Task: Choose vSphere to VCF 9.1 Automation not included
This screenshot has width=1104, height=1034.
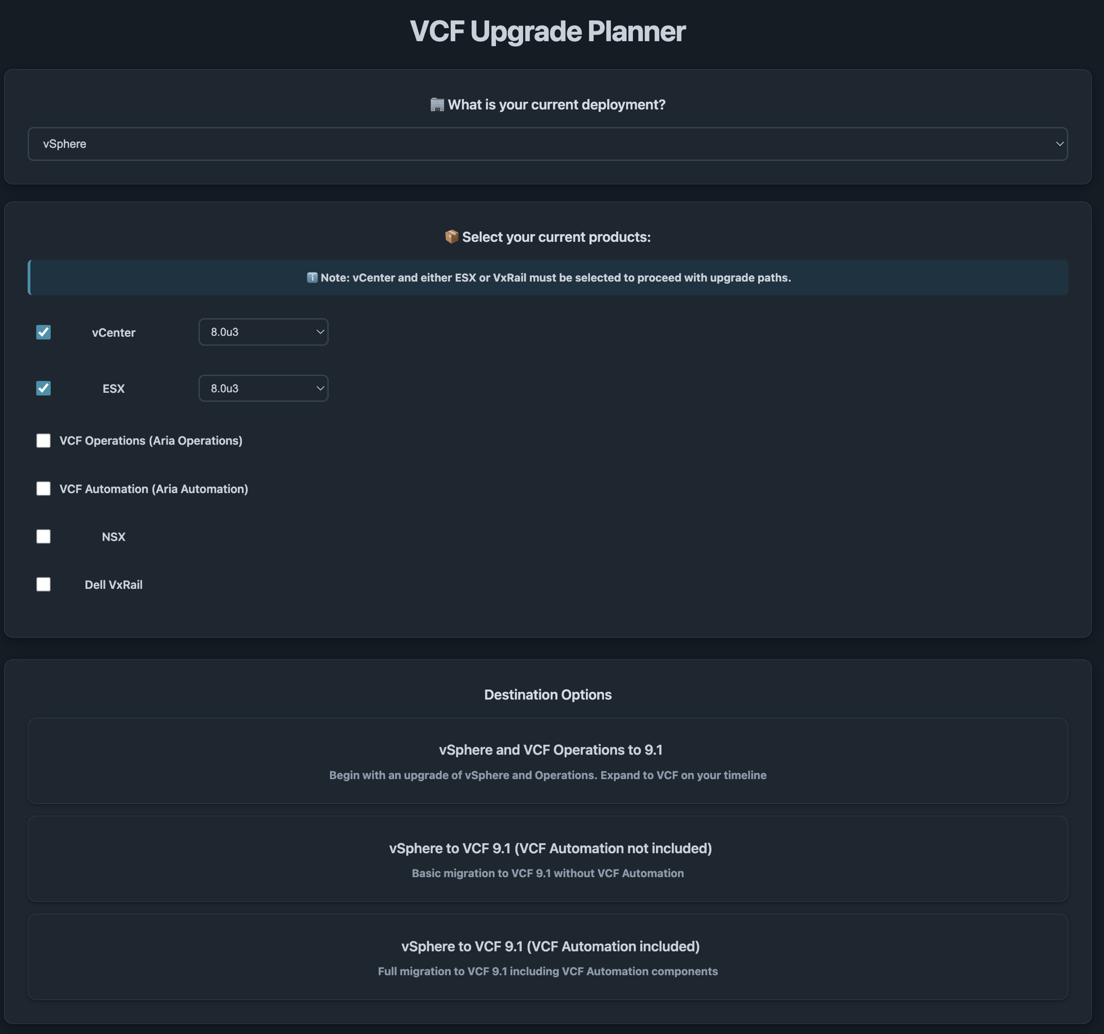Action: pos(547,859)
